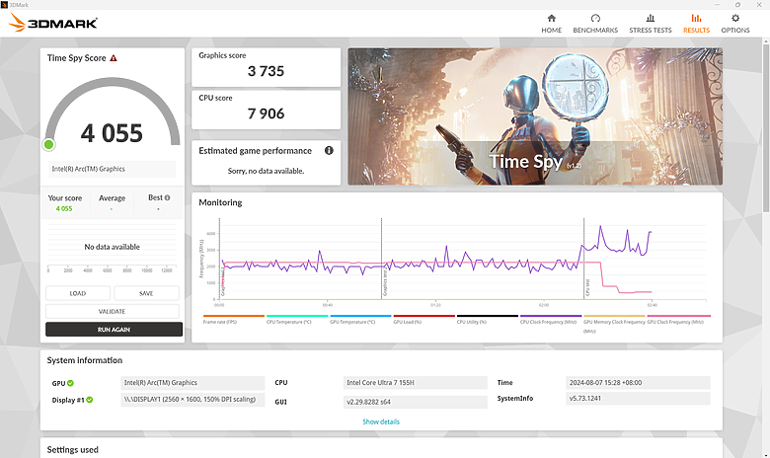
Task: Click the 3DMark logo
Action: tap(53, 23)
